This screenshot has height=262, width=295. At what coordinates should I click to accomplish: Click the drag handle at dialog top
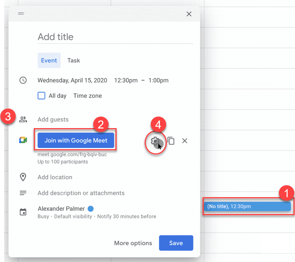click(x=21, y=13)
